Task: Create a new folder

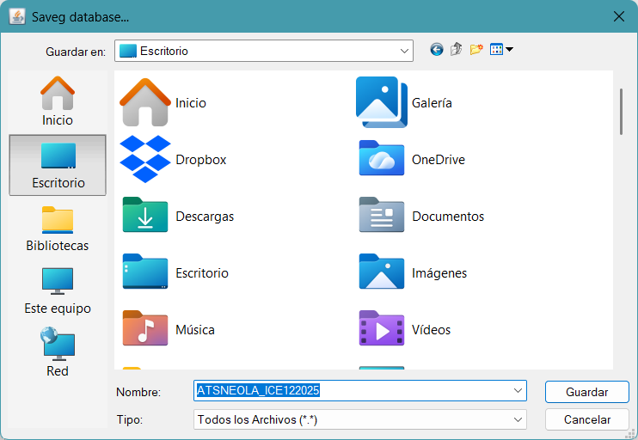Action: (476, 50)
